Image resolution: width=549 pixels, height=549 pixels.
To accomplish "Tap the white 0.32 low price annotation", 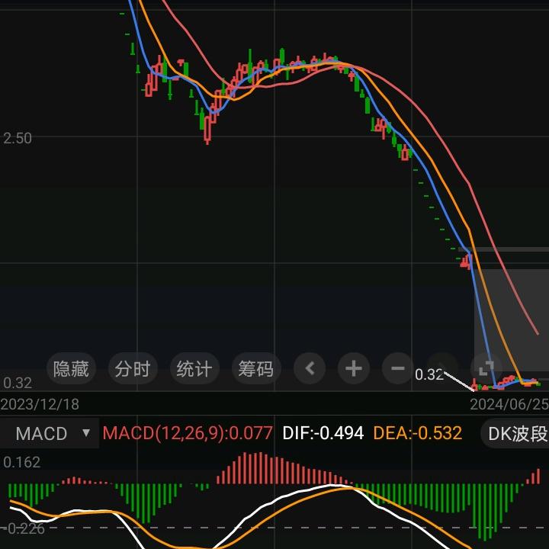I will tap(429, 375).
